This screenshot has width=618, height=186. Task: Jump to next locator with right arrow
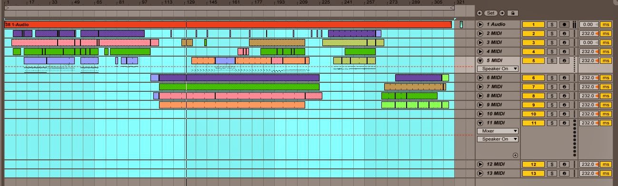(x=502, y=13)
